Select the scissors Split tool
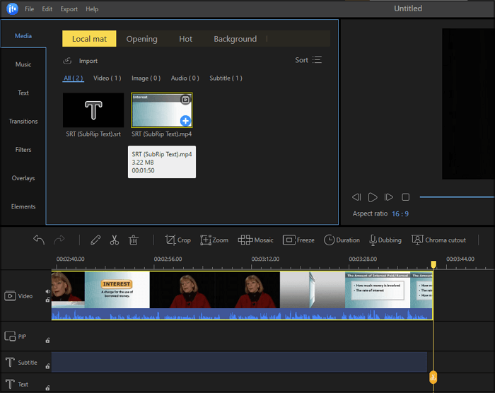The width and height of the screenshot is (495, 393). tap(114, 240)
